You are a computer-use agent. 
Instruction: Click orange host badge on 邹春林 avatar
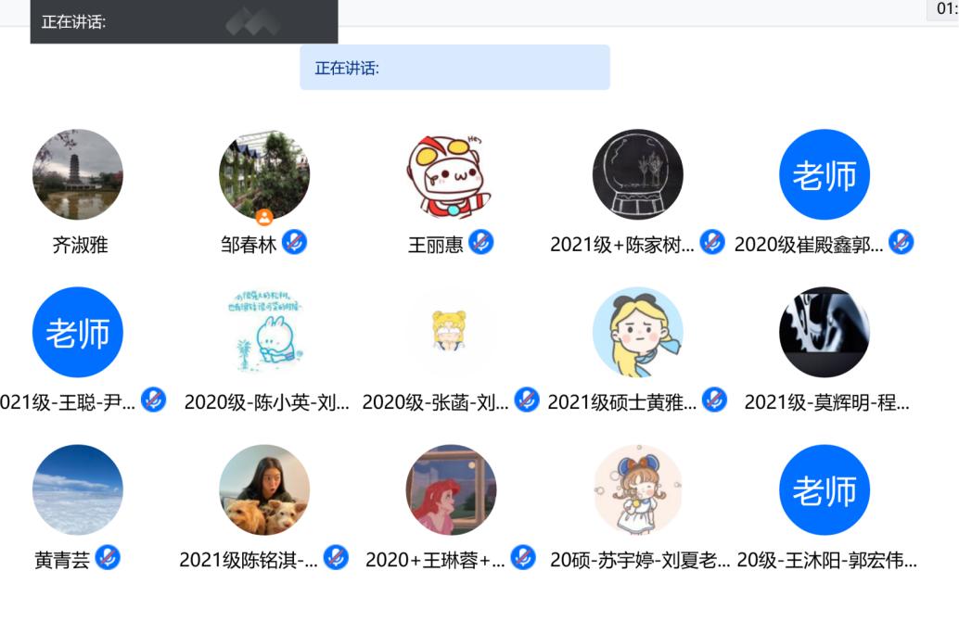[264, 217]
